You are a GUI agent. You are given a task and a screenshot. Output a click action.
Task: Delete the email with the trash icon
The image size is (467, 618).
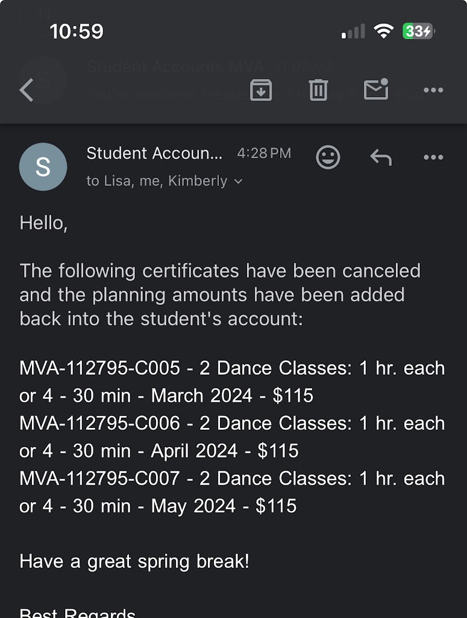point(318,91)
